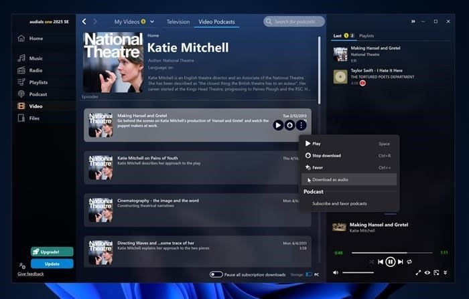Click the YouTube badge on Taylor Swift track
The width and height of the screenshot is (469, 299).
362,83
